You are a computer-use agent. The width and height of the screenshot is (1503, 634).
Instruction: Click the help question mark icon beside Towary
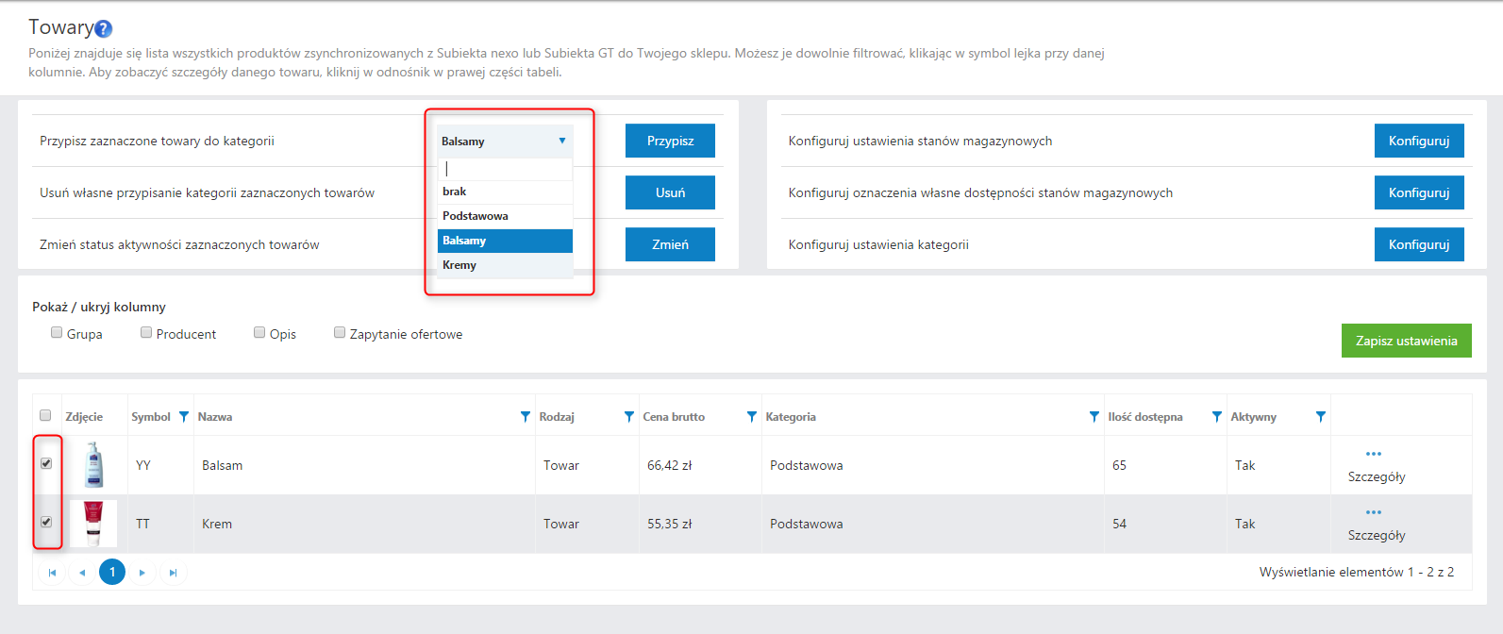tap(104, 29)
